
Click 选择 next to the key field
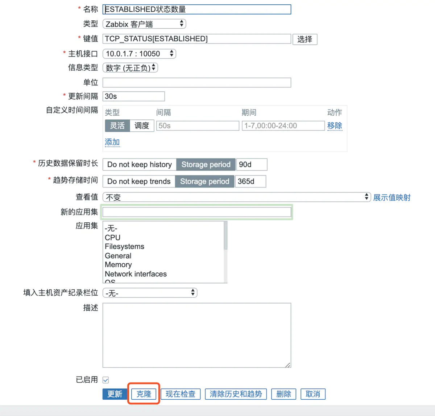tap(305, 39)
